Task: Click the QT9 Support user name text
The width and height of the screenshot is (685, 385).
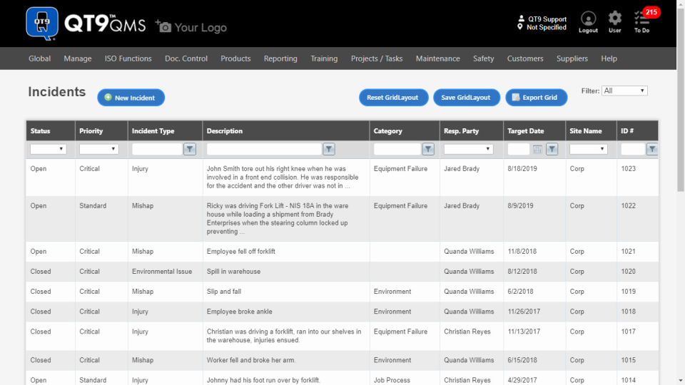Action: [547, 19]
